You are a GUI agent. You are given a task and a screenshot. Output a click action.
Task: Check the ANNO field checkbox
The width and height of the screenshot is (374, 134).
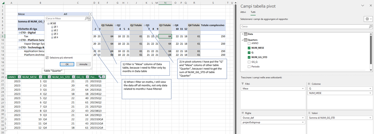click(x=249, y=43)
